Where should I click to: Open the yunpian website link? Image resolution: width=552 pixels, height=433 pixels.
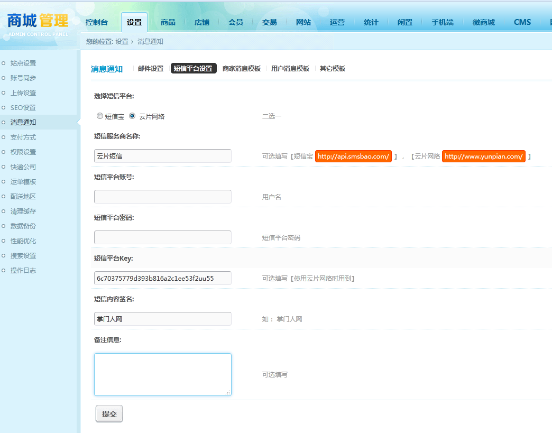pyautogui.click(x=484, y=156)
